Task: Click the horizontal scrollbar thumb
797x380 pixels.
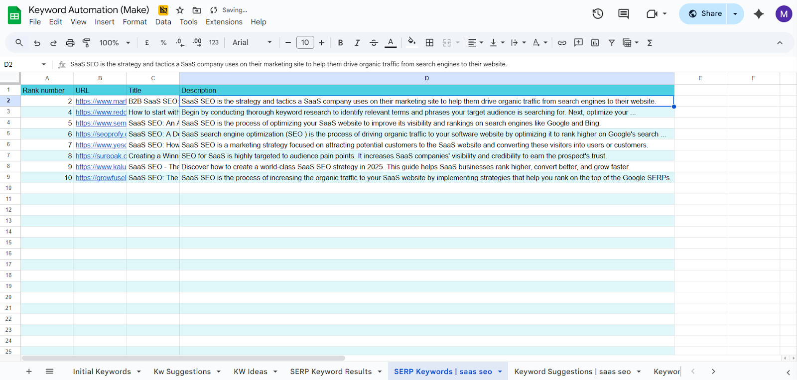Action: click(x=183, y=358)
